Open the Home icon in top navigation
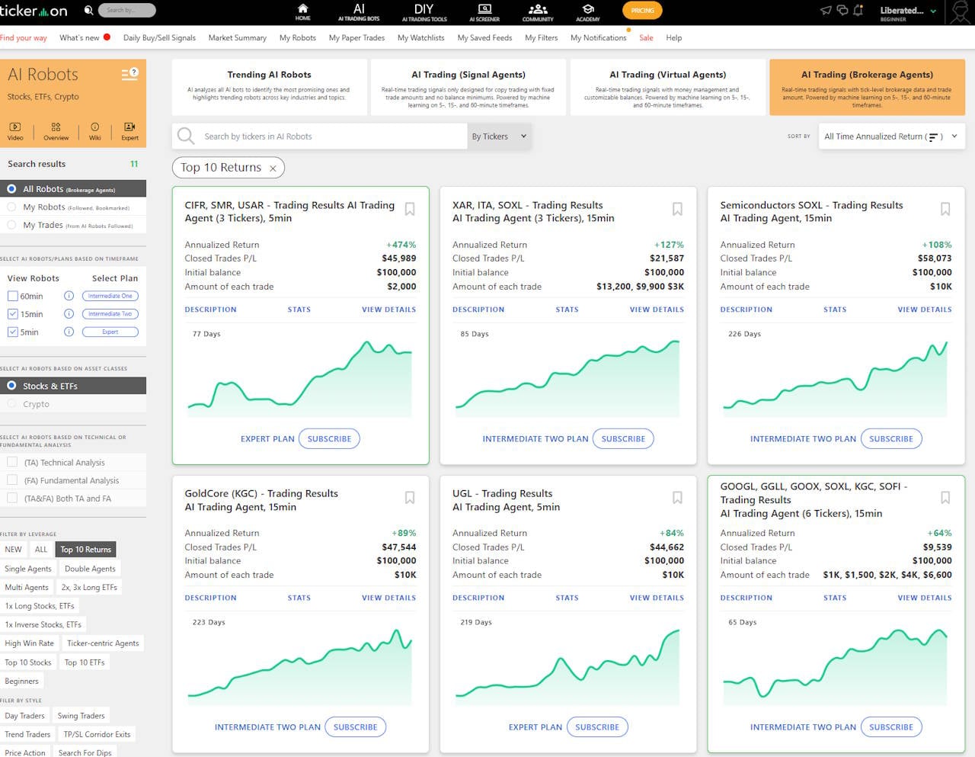The image size is (975, 757). click(303, 11)
